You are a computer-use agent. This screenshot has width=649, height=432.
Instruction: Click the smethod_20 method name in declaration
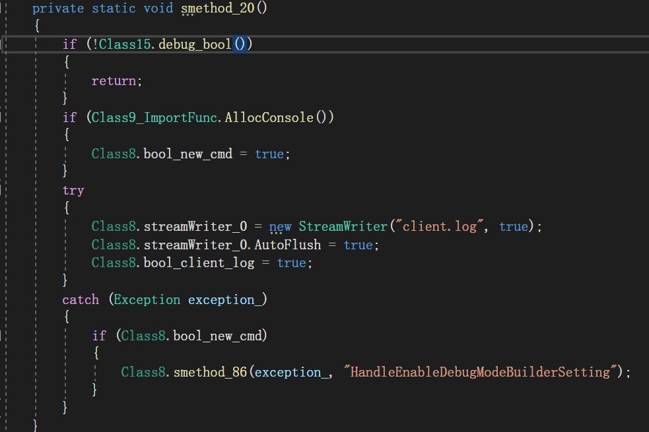218,9
